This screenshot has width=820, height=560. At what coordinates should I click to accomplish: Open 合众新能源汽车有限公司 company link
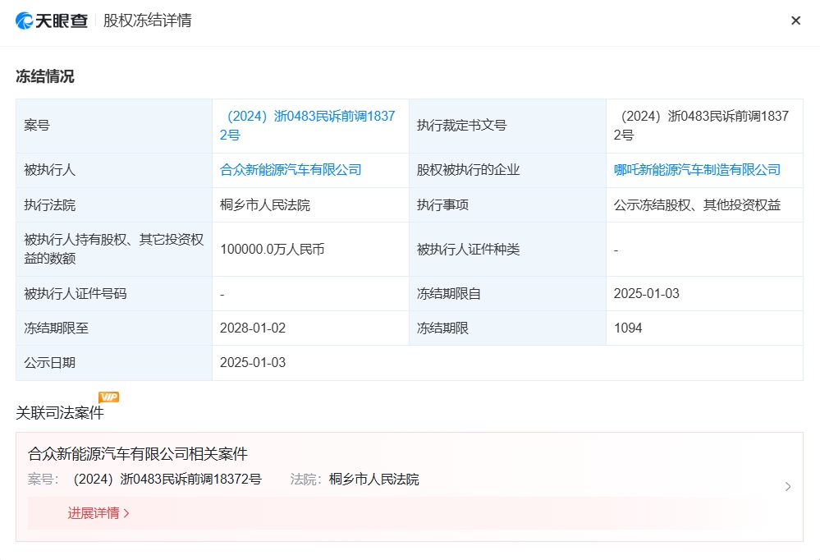point(291,170)
